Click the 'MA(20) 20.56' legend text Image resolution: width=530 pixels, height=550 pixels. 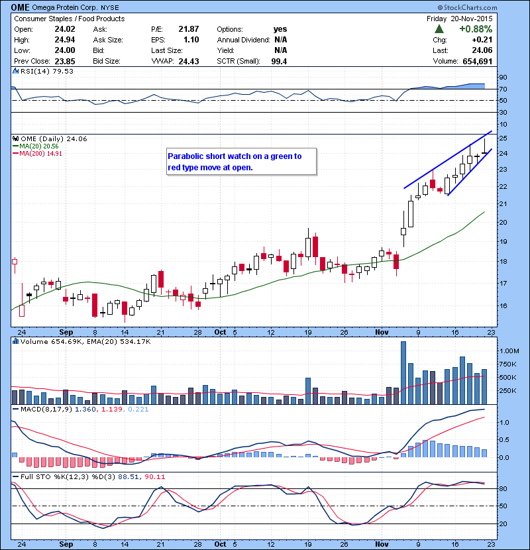[39, 146]
